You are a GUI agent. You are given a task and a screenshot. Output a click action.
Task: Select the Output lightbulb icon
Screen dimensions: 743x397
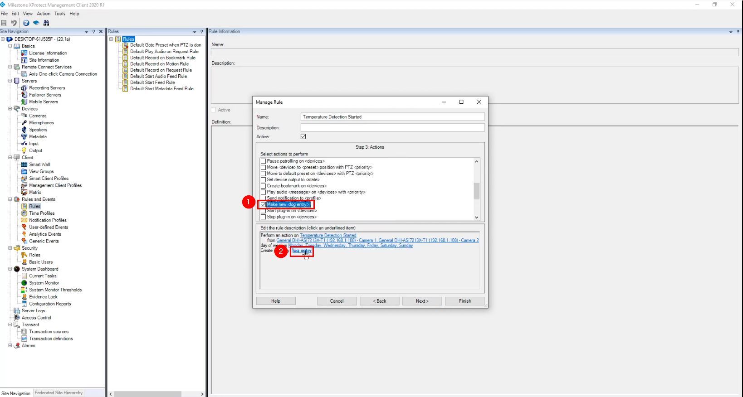pyautogui.click(x=24, y=150)
